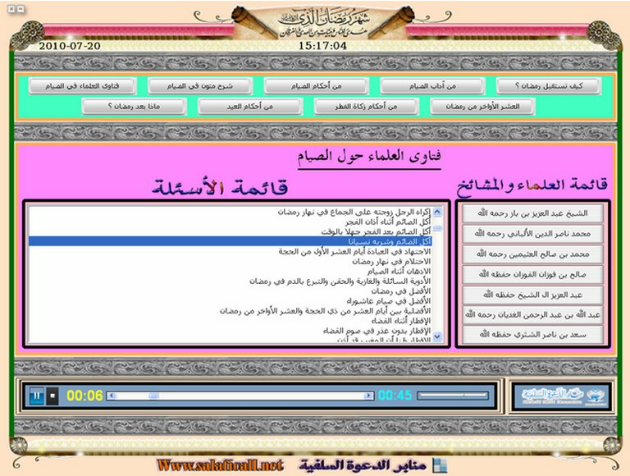This screenshot has height=476, width=630.
Task: Pause the audio playback
Action: (x=37, y=396)
